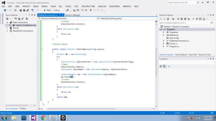216x121 pixels.
Task: Expand the DatabaseConnection.cs node
Action: point(163,41)
